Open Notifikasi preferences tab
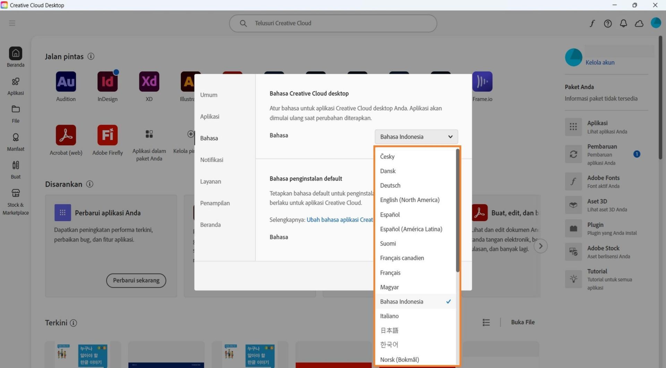The height and width of the screenshot is (368, 666). coord(212,160)
